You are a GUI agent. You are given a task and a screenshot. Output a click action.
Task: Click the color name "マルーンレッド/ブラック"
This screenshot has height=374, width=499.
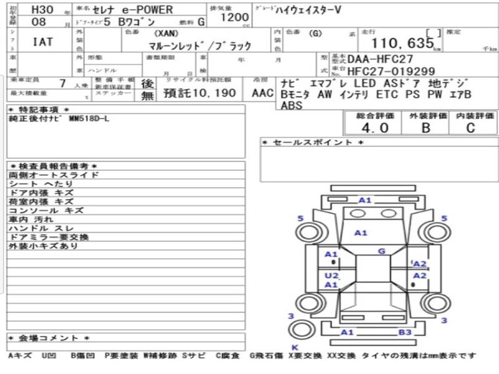tap(200, 46)
